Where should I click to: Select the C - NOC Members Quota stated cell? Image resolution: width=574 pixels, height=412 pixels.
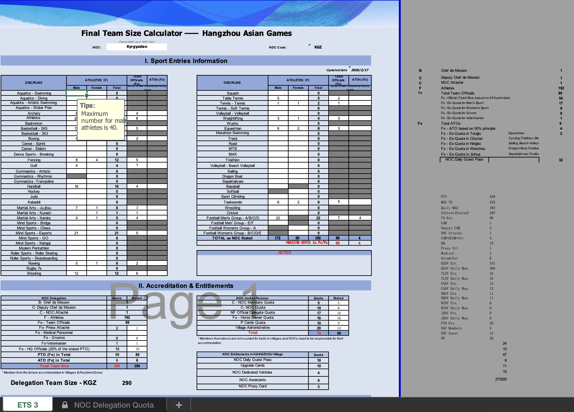339,303
